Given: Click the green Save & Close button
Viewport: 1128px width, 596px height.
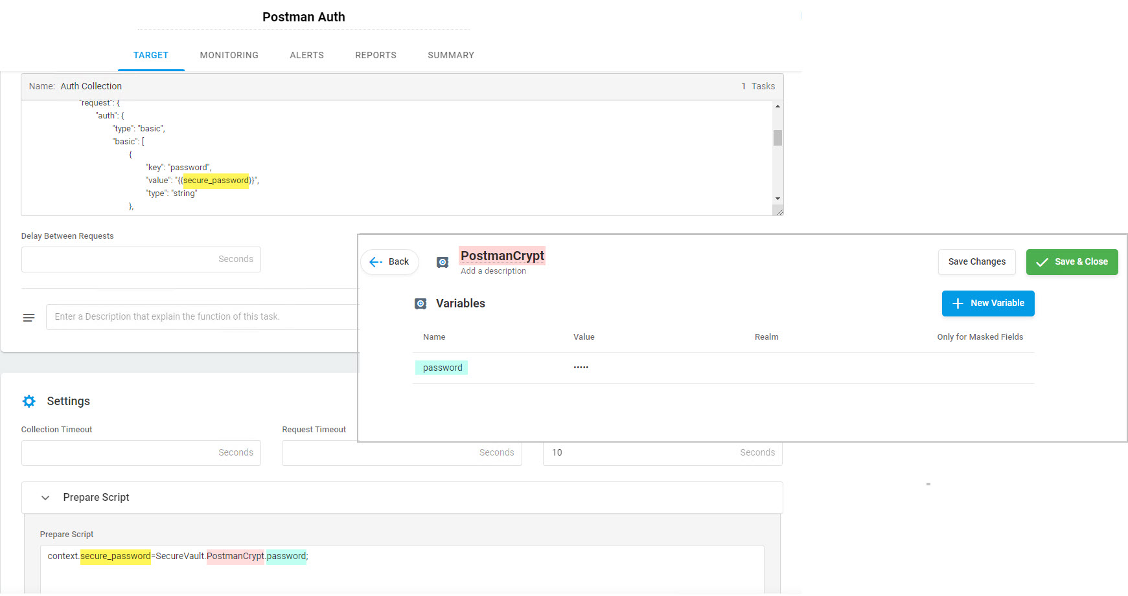Looking at the screenshot, I should pyautogui.click(x=1072, y=262).
